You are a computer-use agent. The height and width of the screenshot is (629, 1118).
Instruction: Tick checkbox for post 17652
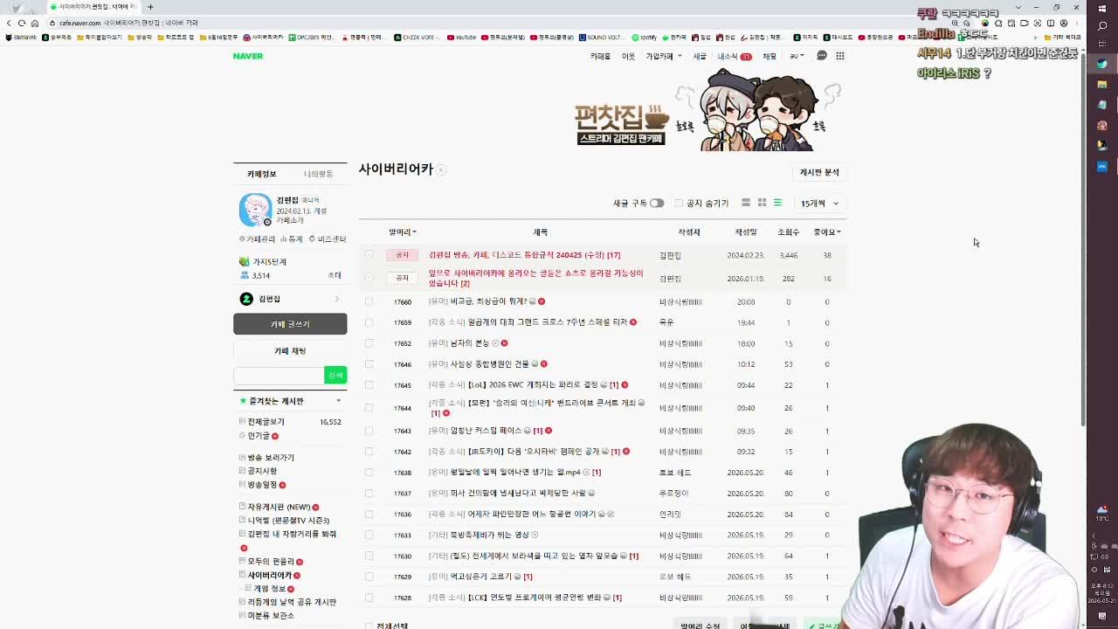coord(369,343)
